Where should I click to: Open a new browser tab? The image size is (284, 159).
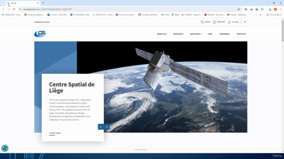pos(43,3)
